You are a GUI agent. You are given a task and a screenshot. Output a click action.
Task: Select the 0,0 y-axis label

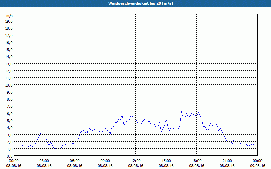point(10,156)
